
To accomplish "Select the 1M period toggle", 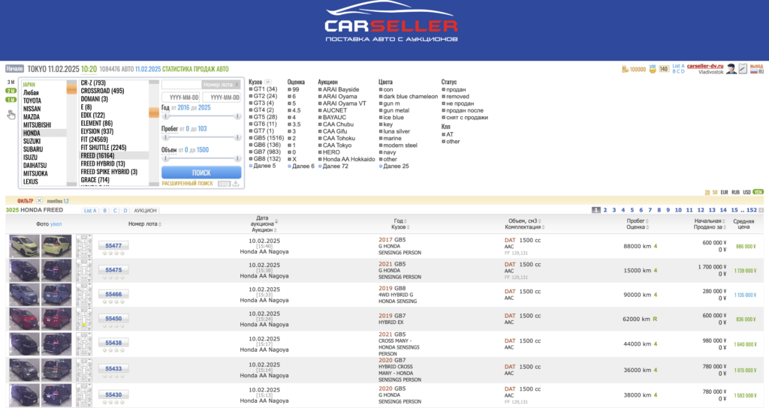I will point(11,100).
